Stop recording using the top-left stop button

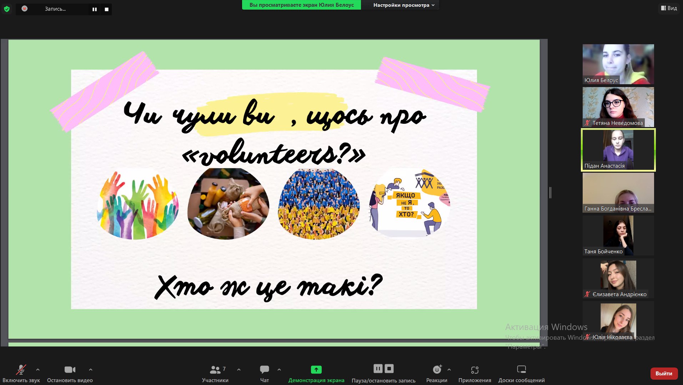pyautogui.click(x=106, y=9)
